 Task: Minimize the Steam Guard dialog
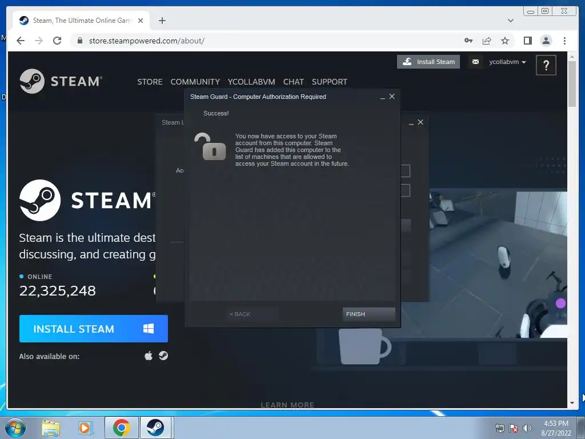382,97
